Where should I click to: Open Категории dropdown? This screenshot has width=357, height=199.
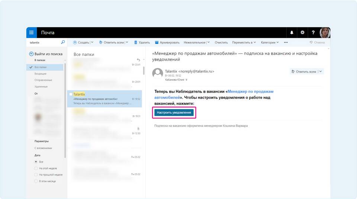[270, 42]
